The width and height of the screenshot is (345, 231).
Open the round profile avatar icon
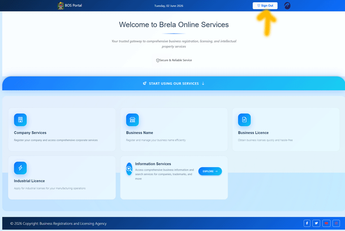287,6
